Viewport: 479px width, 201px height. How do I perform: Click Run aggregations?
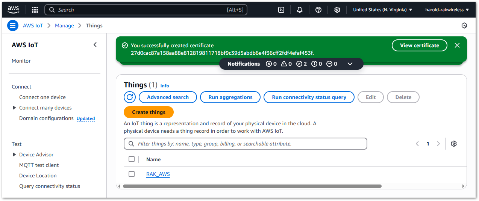(x=230, y=97)
